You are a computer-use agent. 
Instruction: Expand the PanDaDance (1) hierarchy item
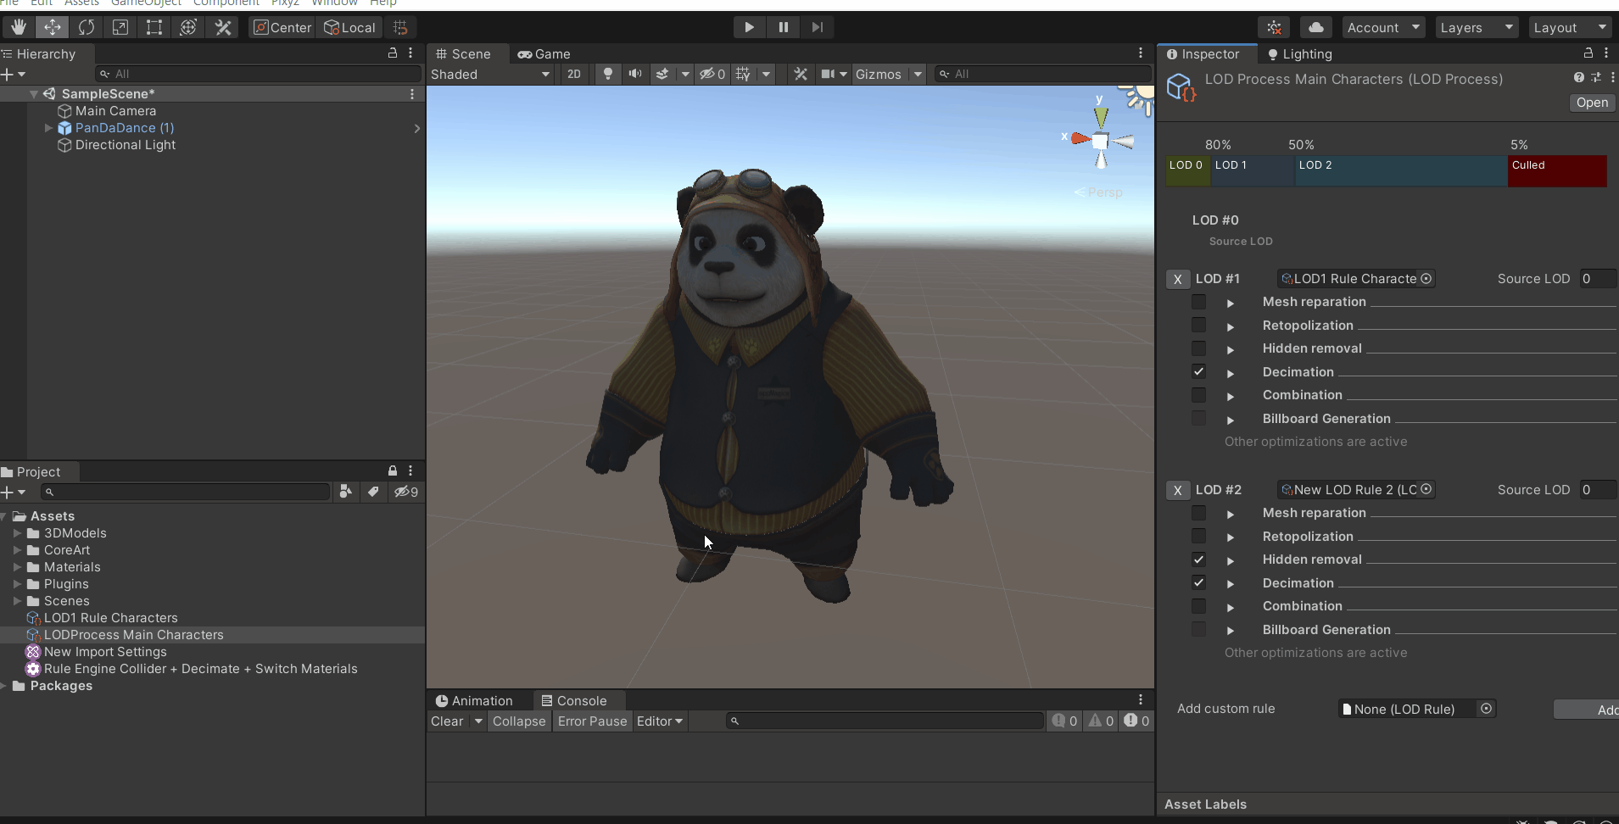click(48, 128)
